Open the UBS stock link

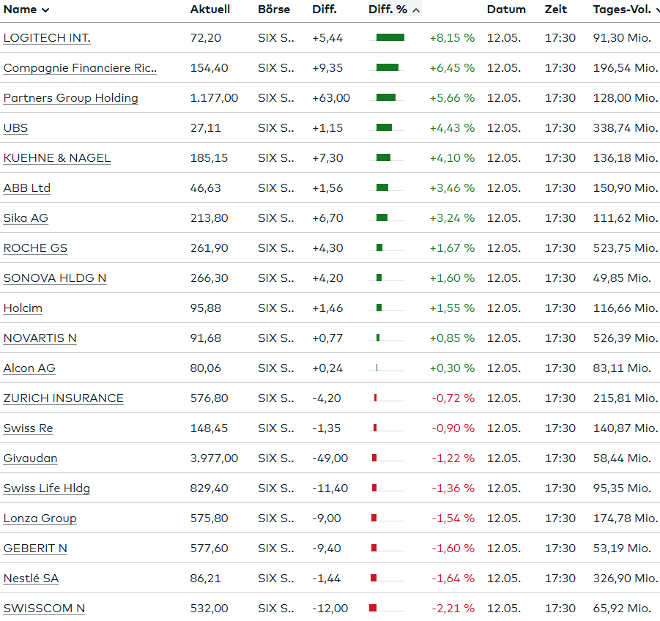tap(15, 128)
